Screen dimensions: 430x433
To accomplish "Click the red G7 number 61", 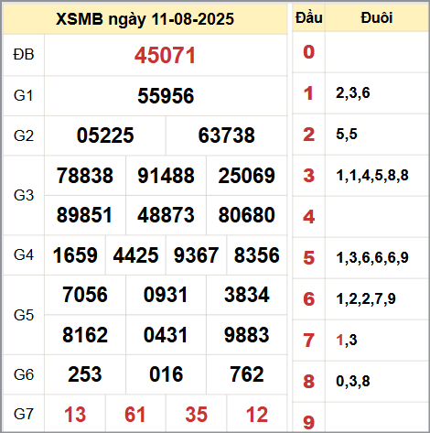I will [x=135, y=415].
